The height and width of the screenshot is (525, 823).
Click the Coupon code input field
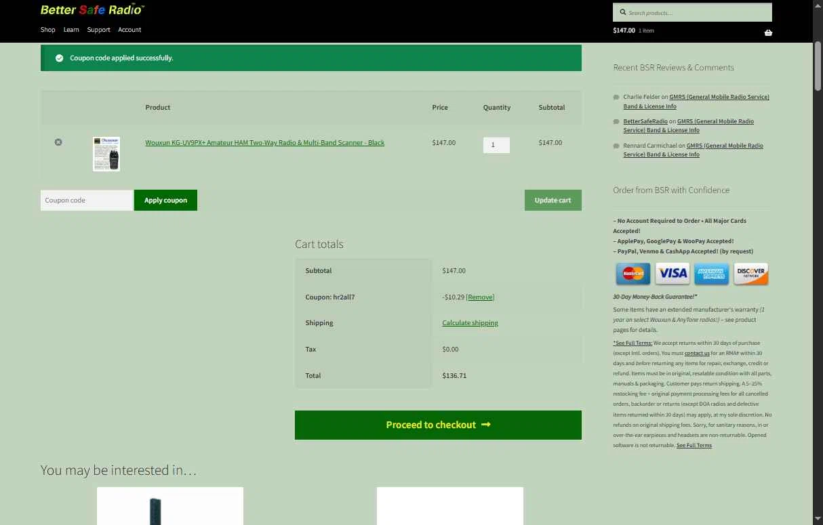[87, 201]
